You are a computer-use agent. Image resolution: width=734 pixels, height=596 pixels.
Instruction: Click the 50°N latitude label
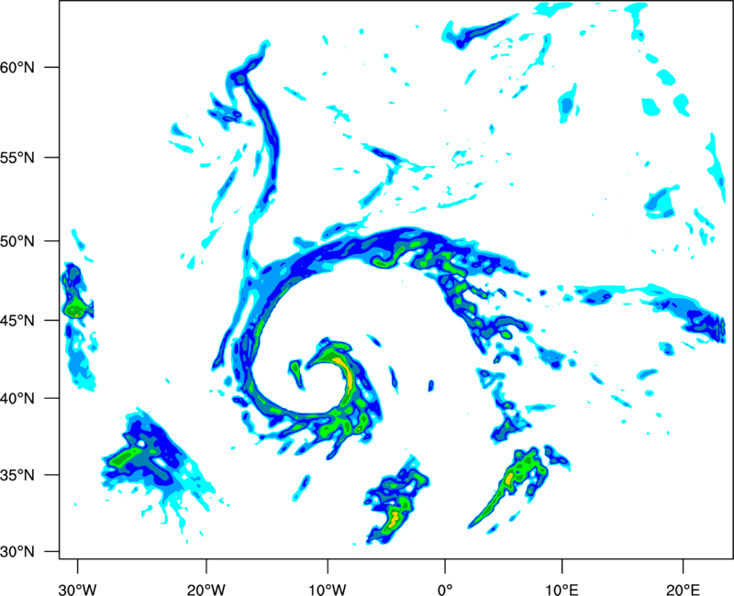tap(17, 241)
